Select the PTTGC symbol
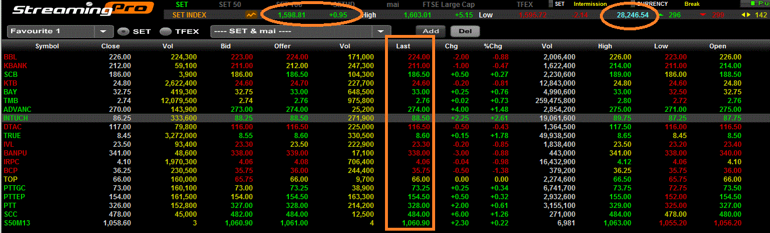 coord(15,188)
